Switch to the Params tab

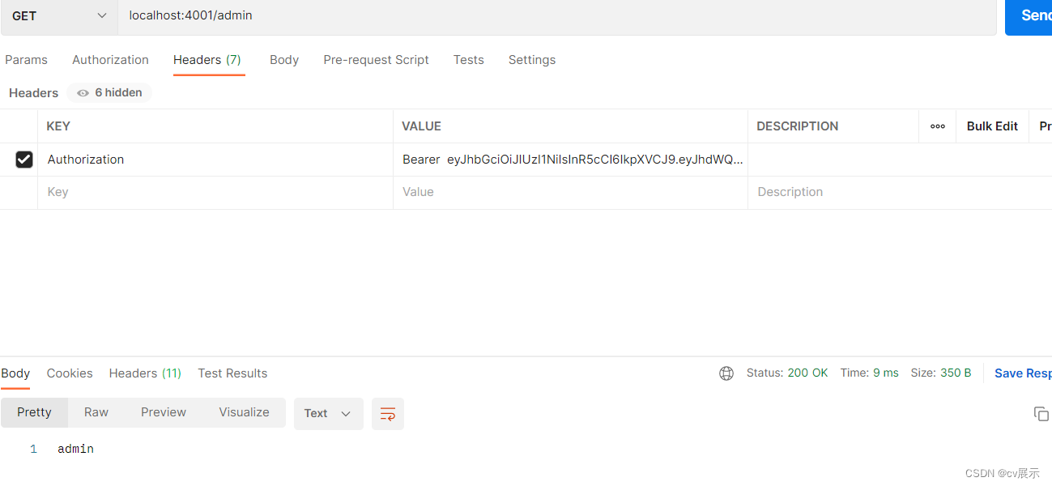[x=26, y=60]
